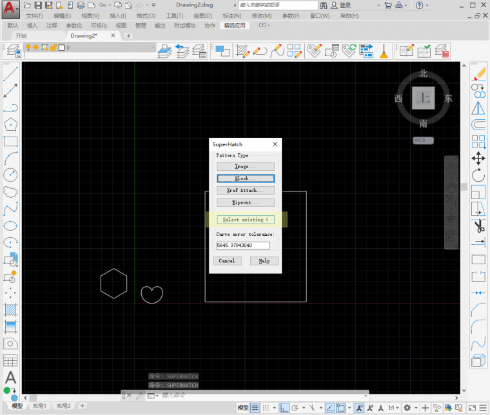The width and height of the screenshot is (490, 415).
Task: Choose the Circle drawing tool
Action: 10,175
